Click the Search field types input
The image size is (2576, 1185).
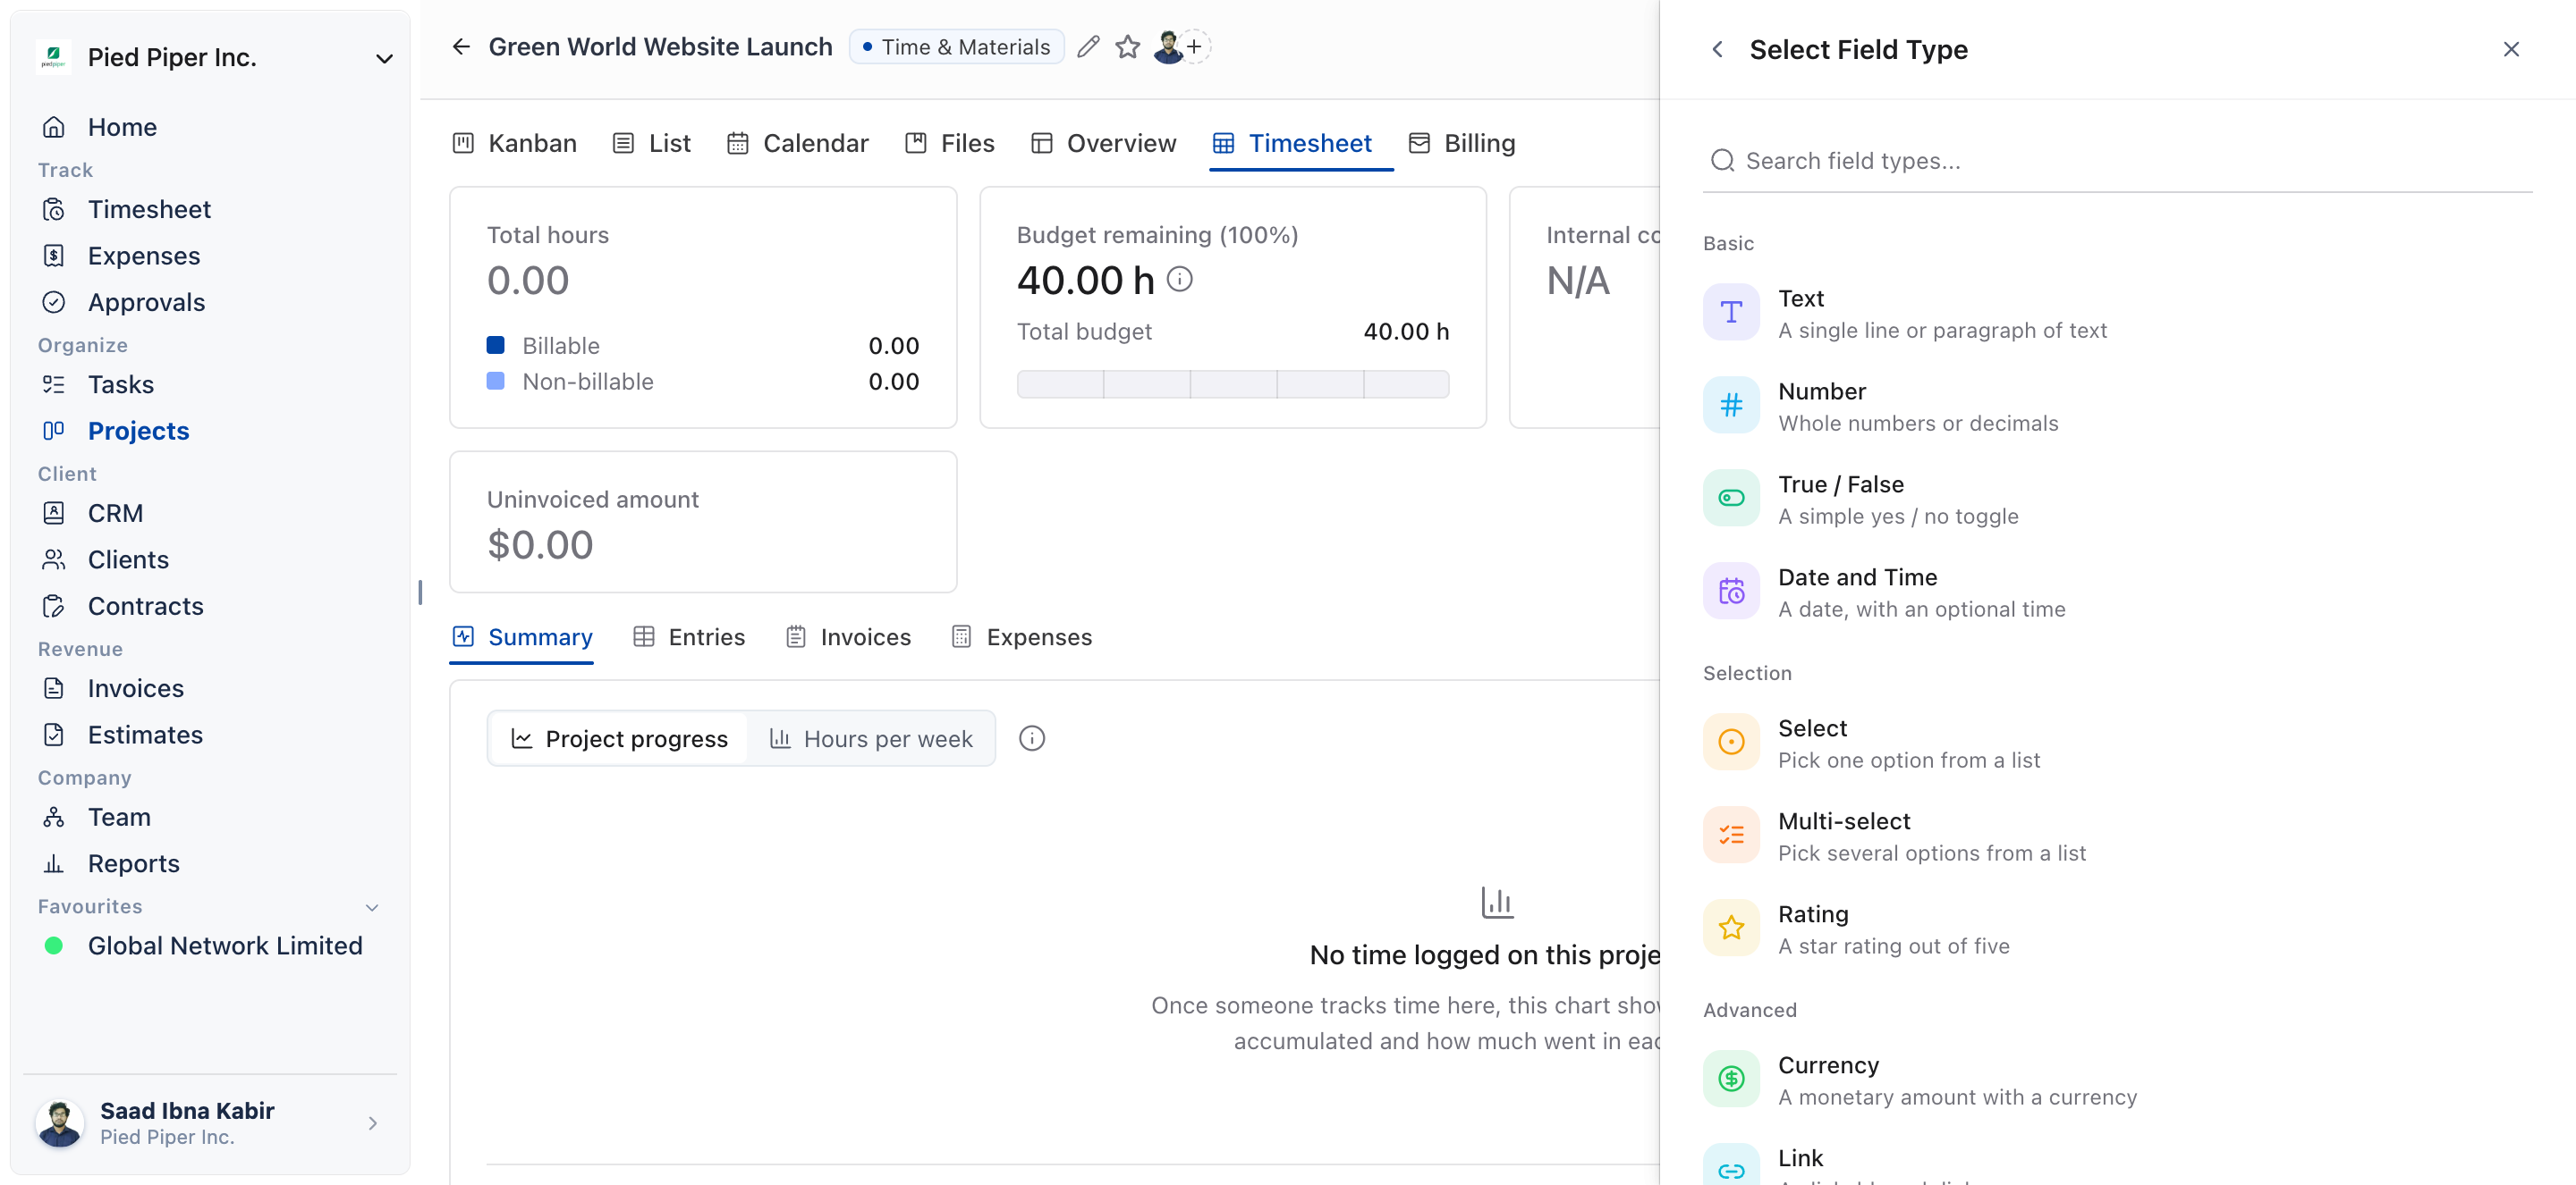pyautogui.click(x=2117, y=161)
